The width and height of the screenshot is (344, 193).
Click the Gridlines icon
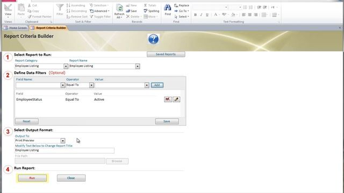(x=264, y=15)
